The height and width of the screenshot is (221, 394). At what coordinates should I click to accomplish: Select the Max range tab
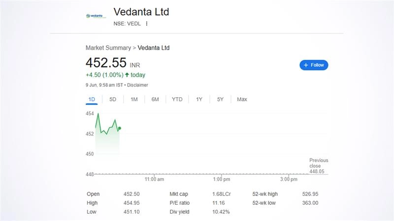coord(242,99)
